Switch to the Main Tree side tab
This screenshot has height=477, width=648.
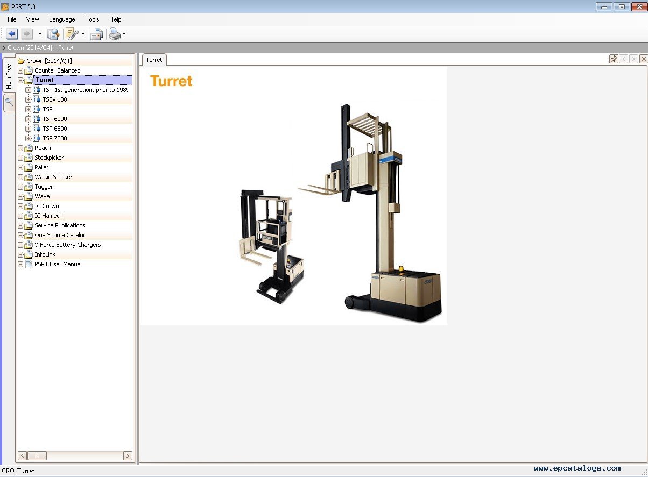9,76
